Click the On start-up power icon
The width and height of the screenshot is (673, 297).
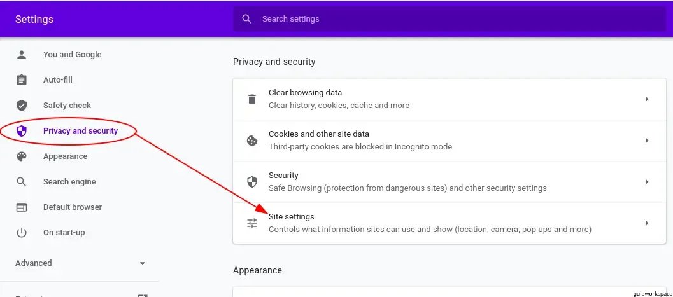point(22,233)
